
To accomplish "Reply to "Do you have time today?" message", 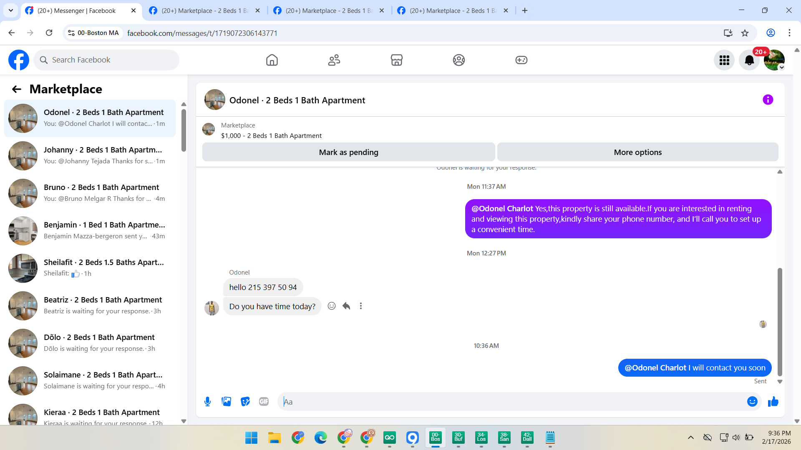I will pos(346,306).
